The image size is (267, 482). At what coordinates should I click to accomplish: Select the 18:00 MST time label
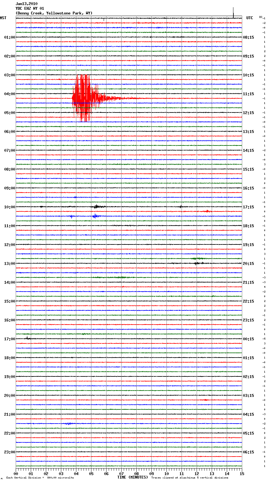[x=10, y=358]
